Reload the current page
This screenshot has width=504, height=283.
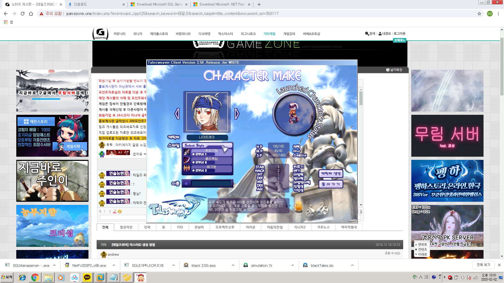tap(23, 14)
